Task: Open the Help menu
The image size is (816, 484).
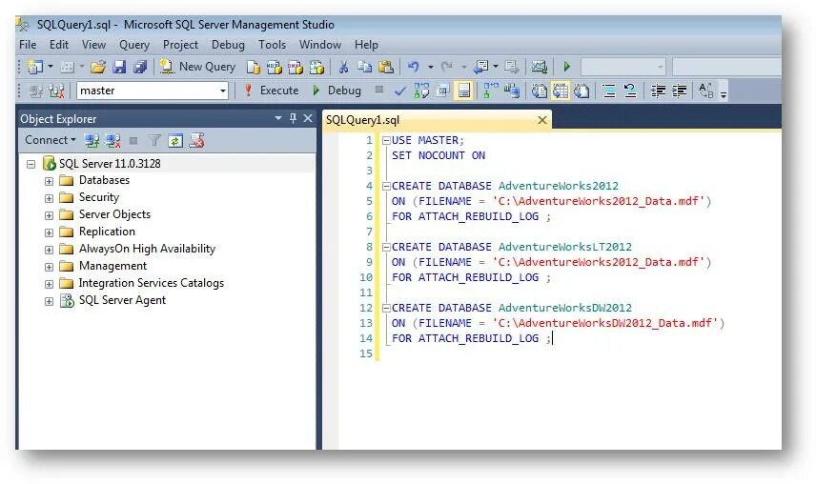Action: (366, 45)
